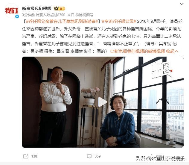Click the video thumbnail showing the couple
The image size is (189, 165).
point(103,102)
